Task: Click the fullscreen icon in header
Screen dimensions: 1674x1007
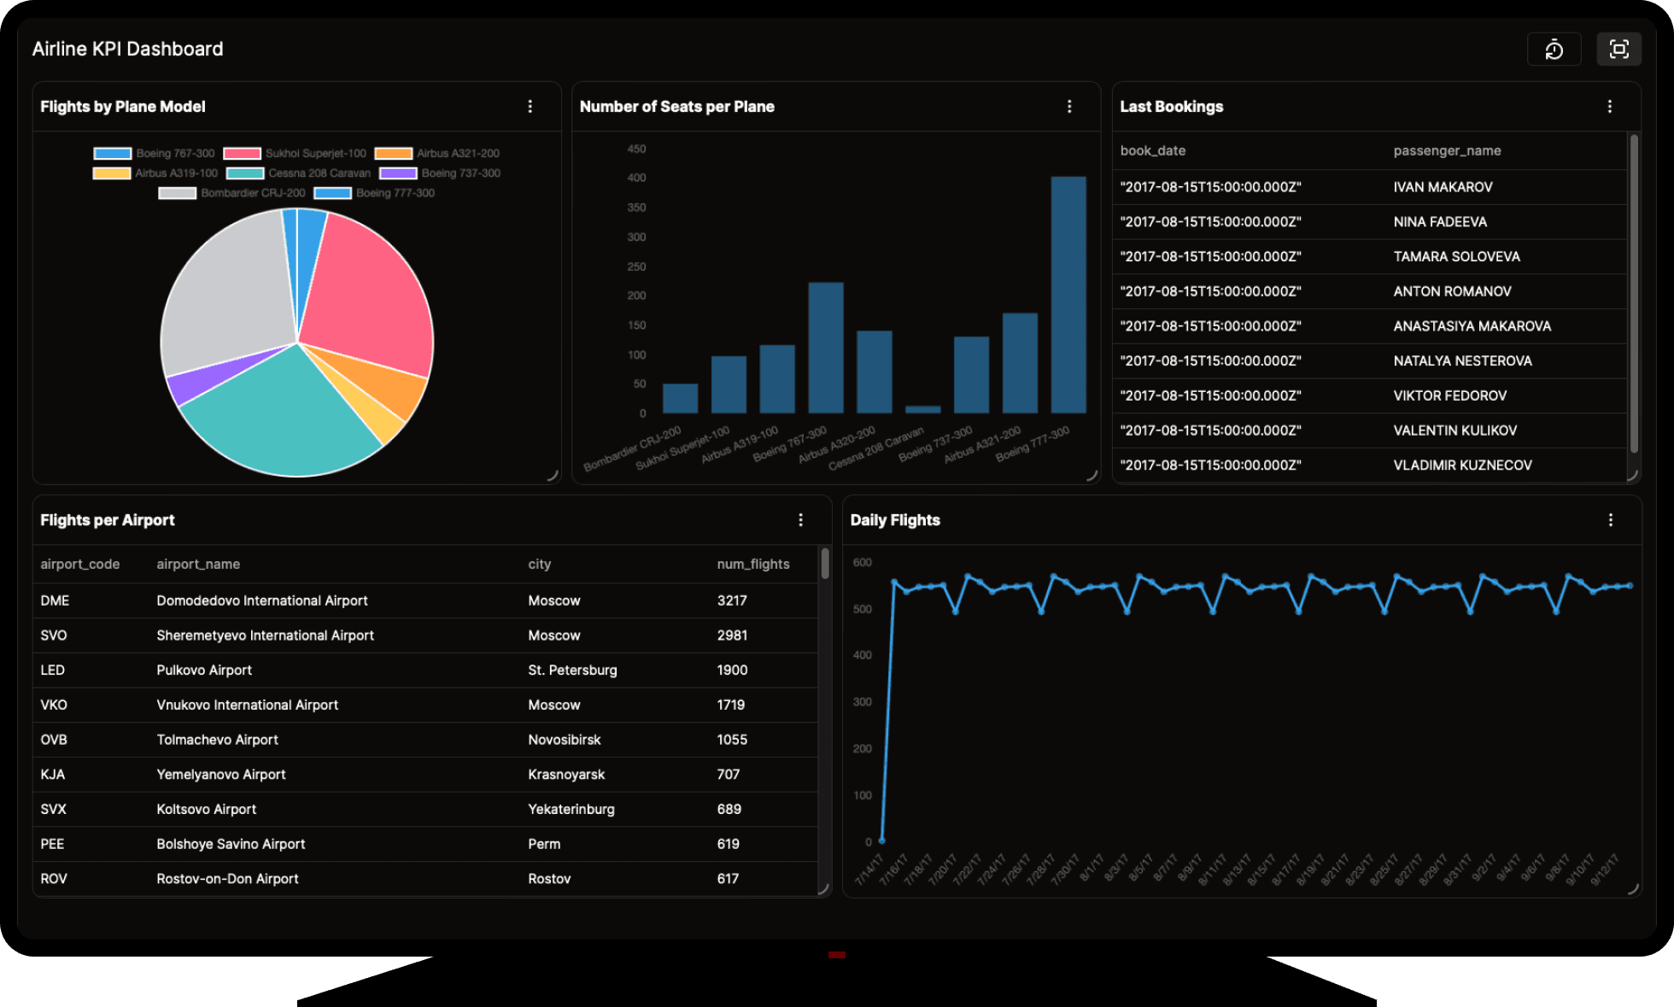Action: point(1618,50)
